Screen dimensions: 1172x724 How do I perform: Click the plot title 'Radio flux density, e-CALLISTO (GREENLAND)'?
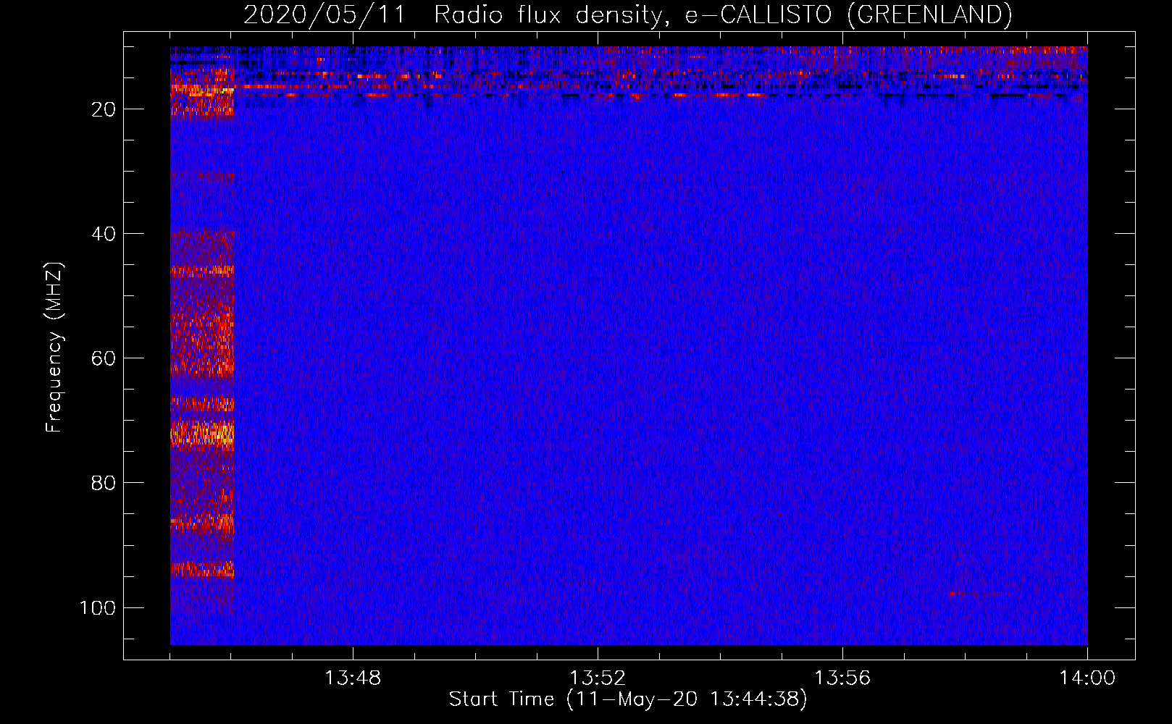point(723,14)
